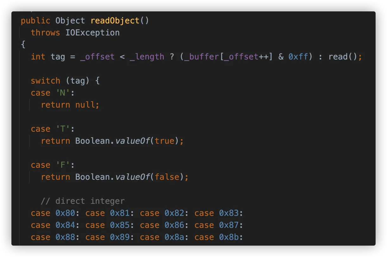
Task: Click the _buffer array identifier
Action: [x=201, y=57]
